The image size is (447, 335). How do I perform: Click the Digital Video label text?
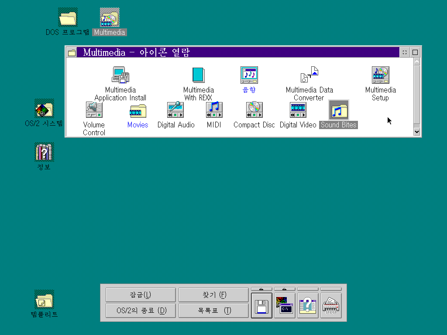pyautogui.click(x=298, y=125)
